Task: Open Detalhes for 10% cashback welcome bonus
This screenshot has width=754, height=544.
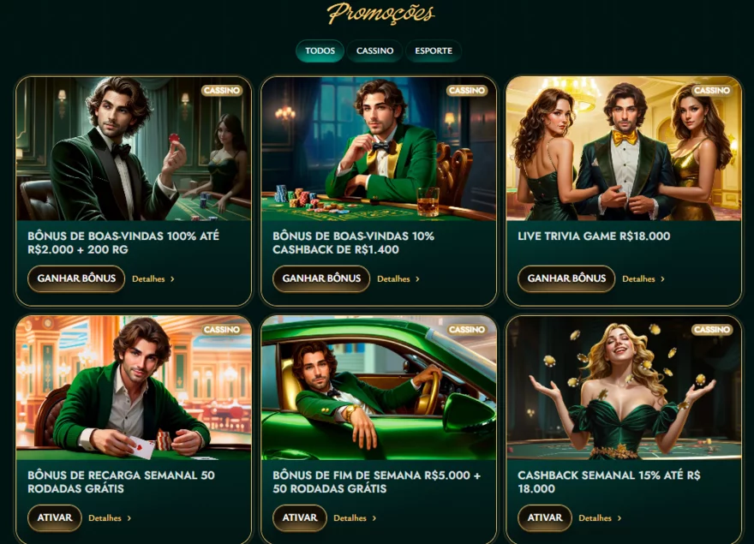Action: tap(398, 279)
